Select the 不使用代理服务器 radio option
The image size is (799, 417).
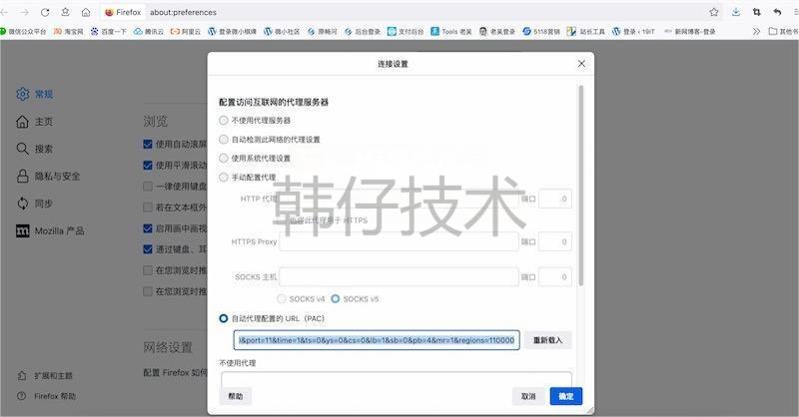[x=223, y=121]
